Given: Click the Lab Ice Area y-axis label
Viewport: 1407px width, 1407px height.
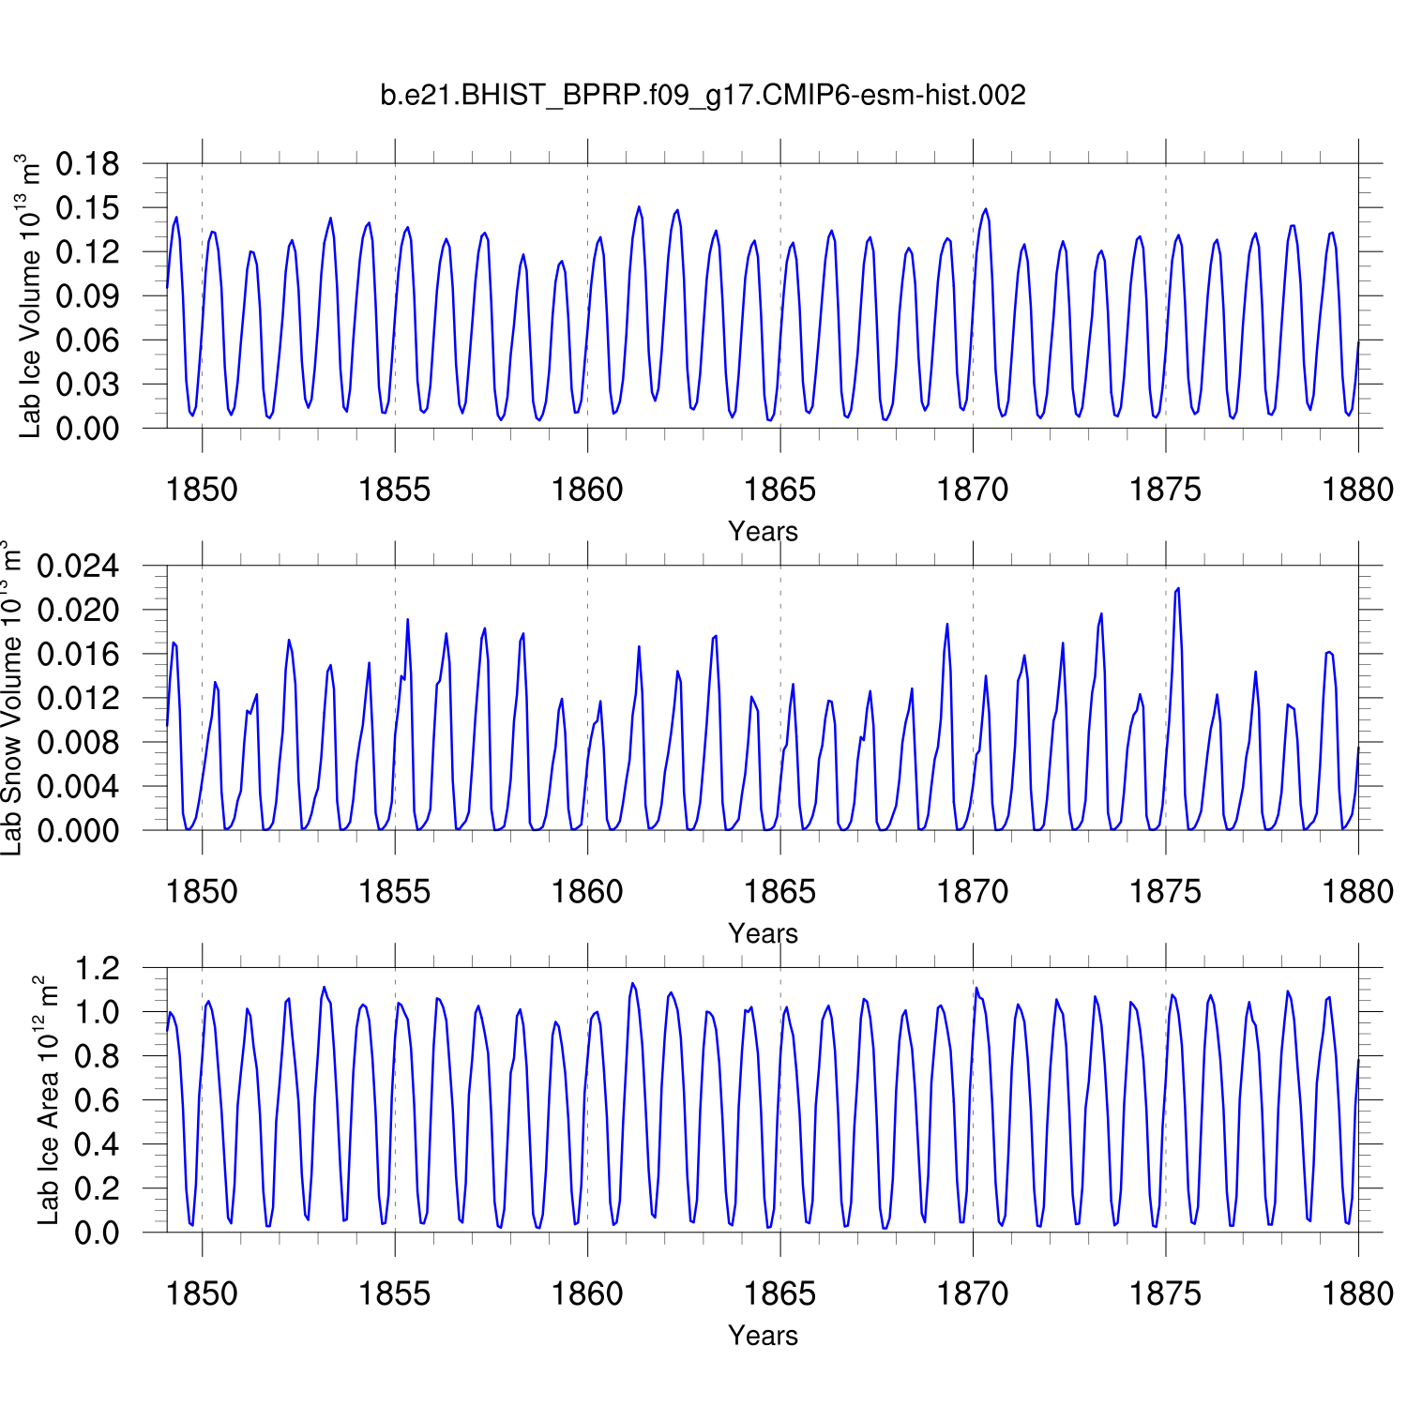Looking at the screenshot, I should tap(47, 1100).
